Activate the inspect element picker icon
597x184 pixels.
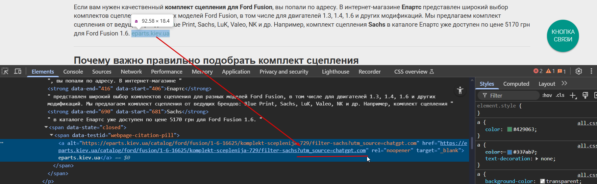tap(5, 71)
